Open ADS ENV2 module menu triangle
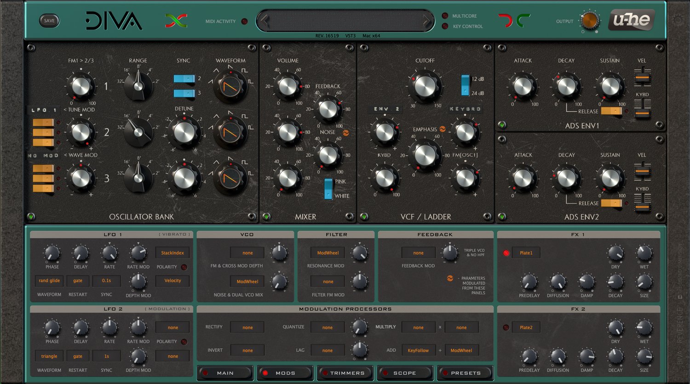 point(502,216)
